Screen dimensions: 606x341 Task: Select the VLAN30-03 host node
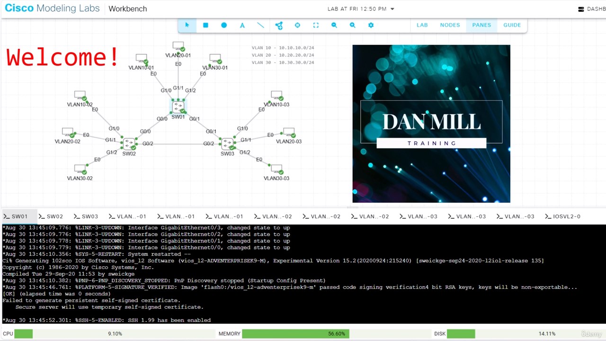[276, 170]
